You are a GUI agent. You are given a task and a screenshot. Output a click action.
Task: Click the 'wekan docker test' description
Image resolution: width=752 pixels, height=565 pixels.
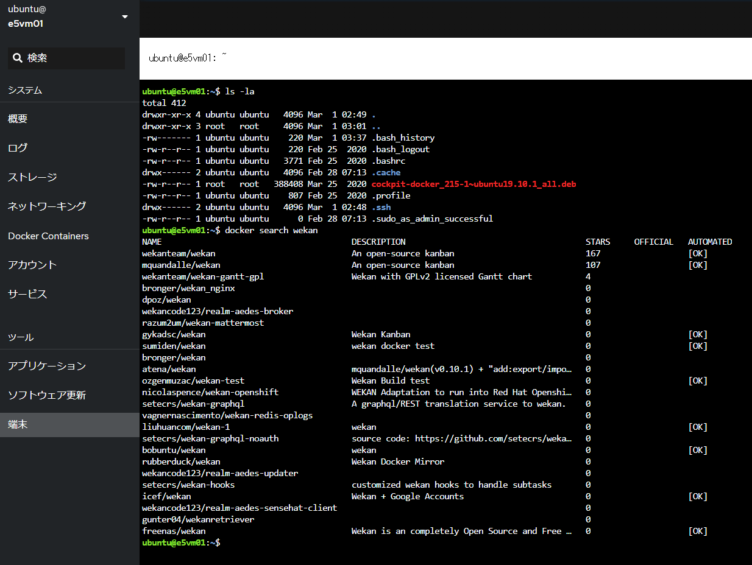[393, 346]
